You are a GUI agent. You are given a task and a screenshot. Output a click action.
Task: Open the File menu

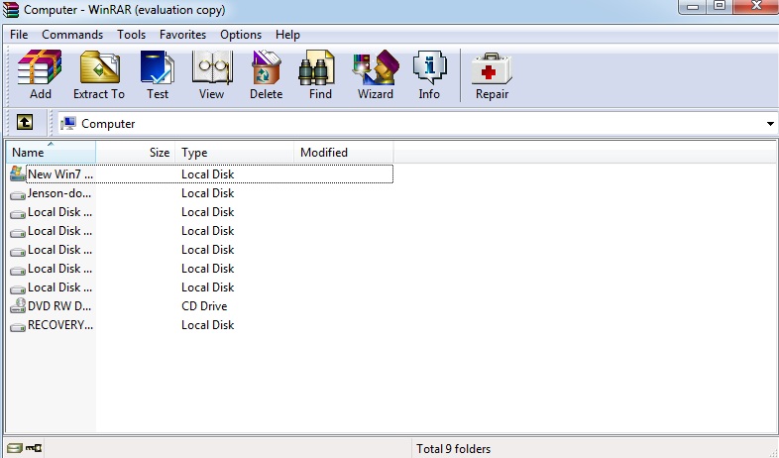point(19,35)
